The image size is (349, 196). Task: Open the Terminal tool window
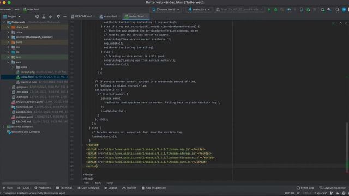(64, 188)
